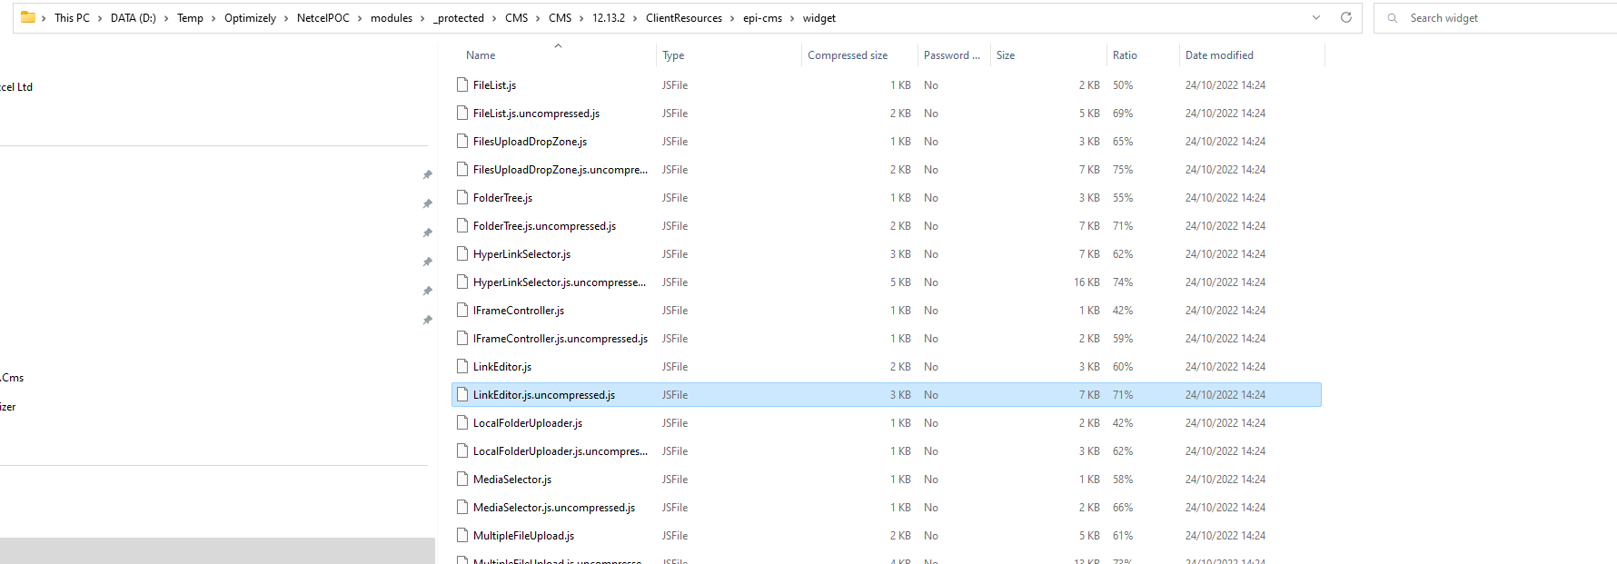Screen dimensions: 1617x564
Task: Select the LocalFolderUploader.js file row
Action: 527,423
